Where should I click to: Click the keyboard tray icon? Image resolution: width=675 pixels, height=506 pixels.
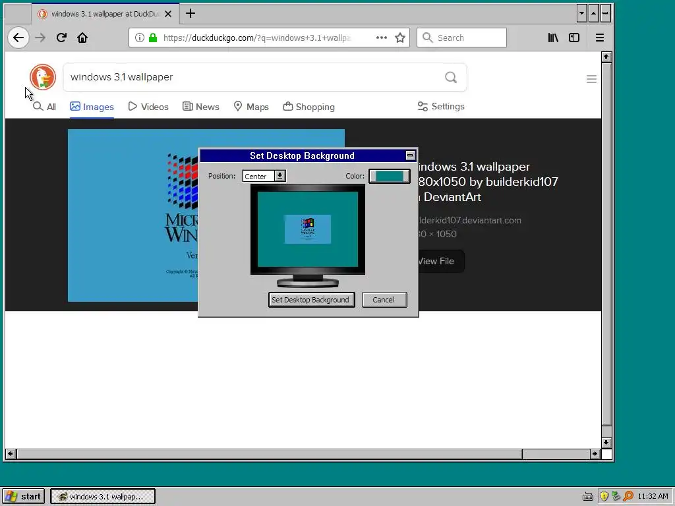(x=587, y=497)
